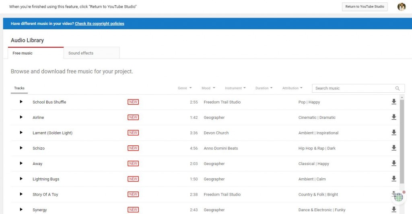
Task: Download the Lightning Bugs track
Action: coord(393,179)
